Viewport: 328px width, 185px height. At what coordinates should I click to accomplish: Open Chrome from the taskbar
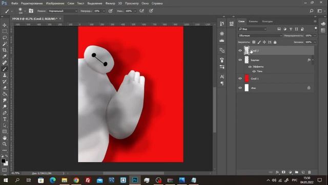click(76, 180)
